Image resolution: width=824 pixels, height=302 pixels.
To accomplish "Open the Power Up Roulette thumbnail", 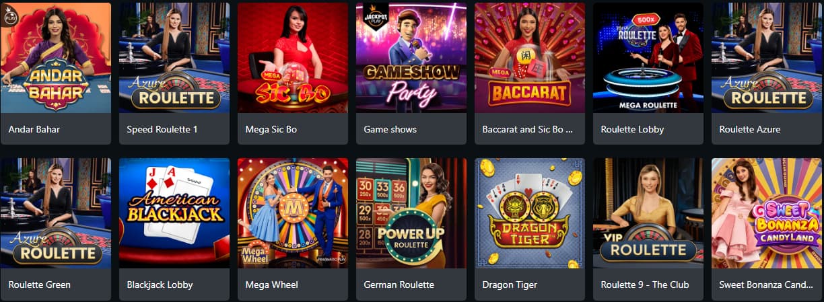I will coord(411,213).
